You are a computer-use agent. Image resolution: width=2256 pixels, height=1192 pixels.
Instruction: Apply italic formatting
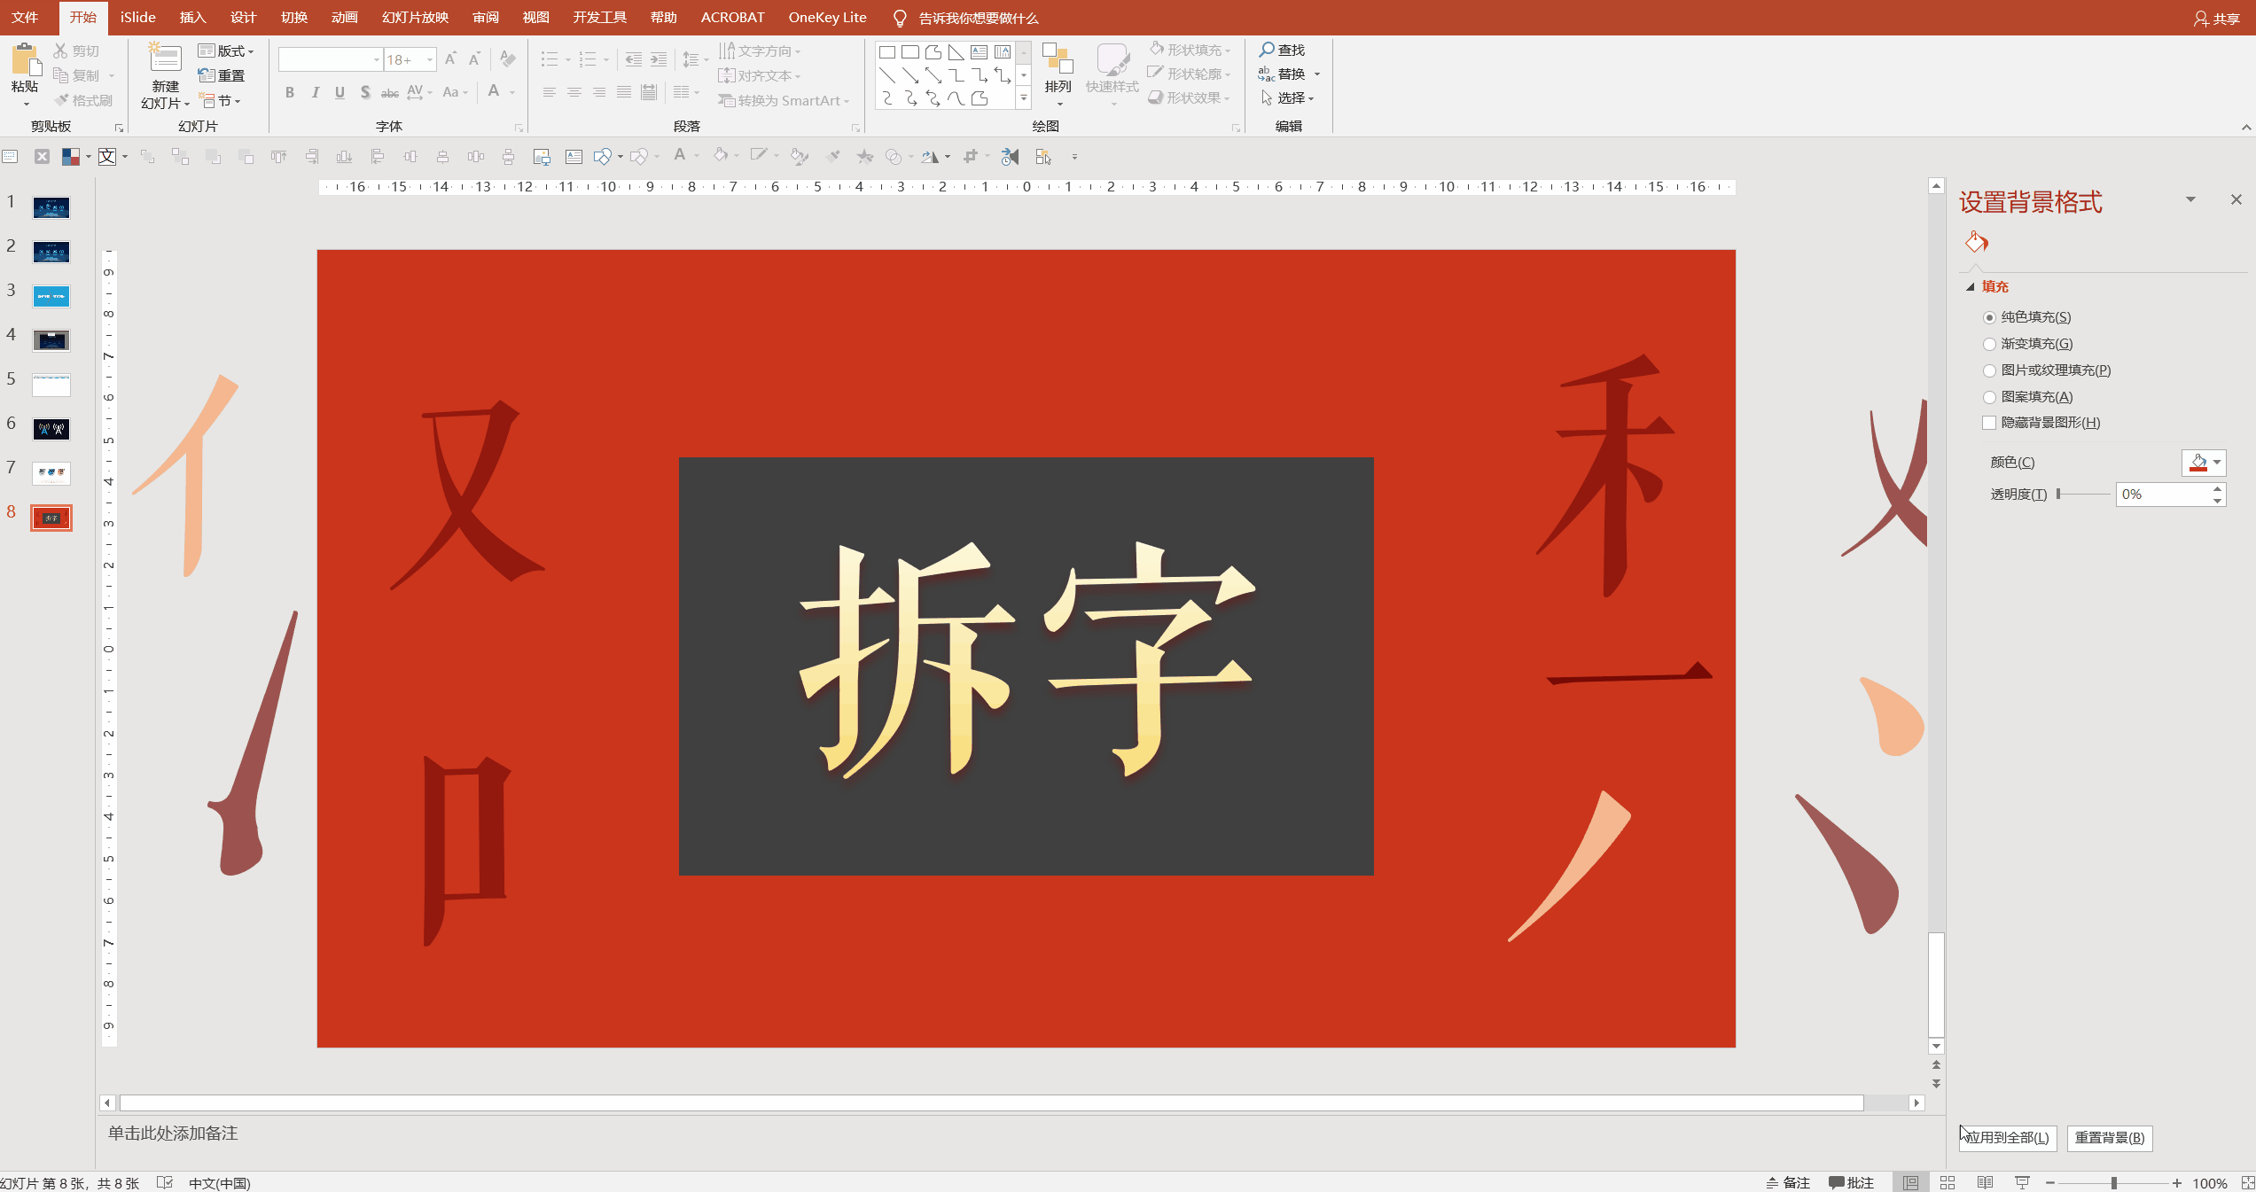point(315,91)
